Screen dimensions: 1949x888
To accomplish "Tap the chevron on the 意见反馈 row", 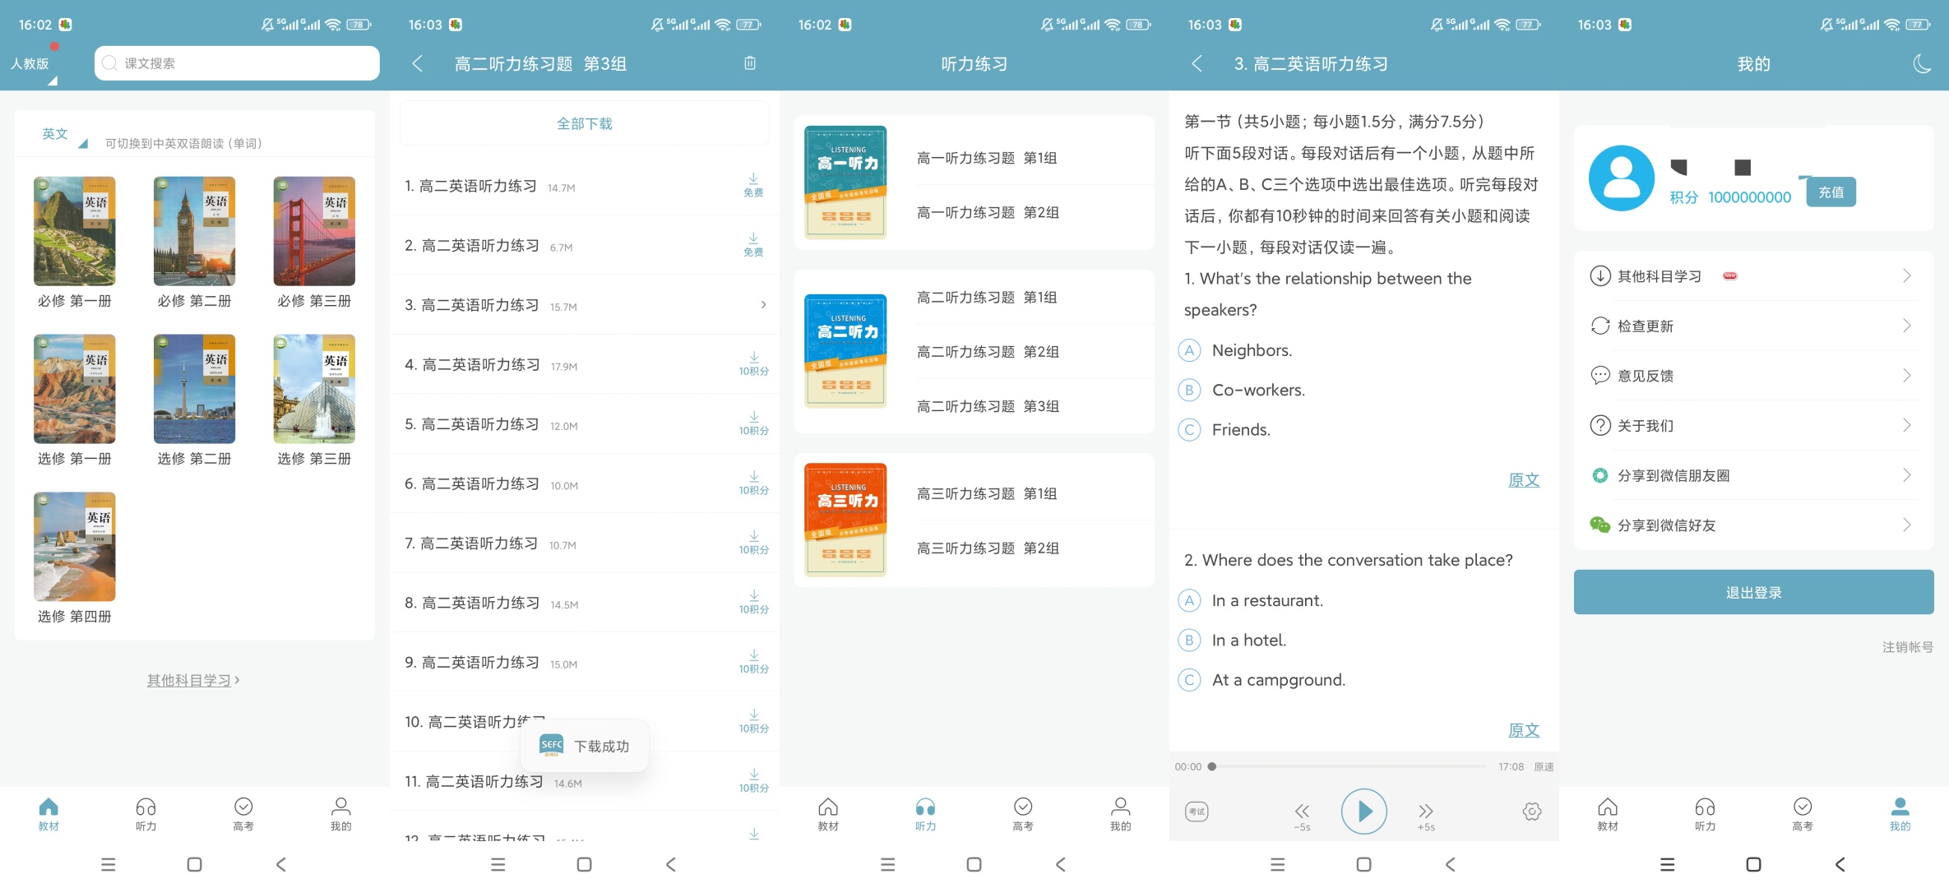I will (x=1906, y=375).
